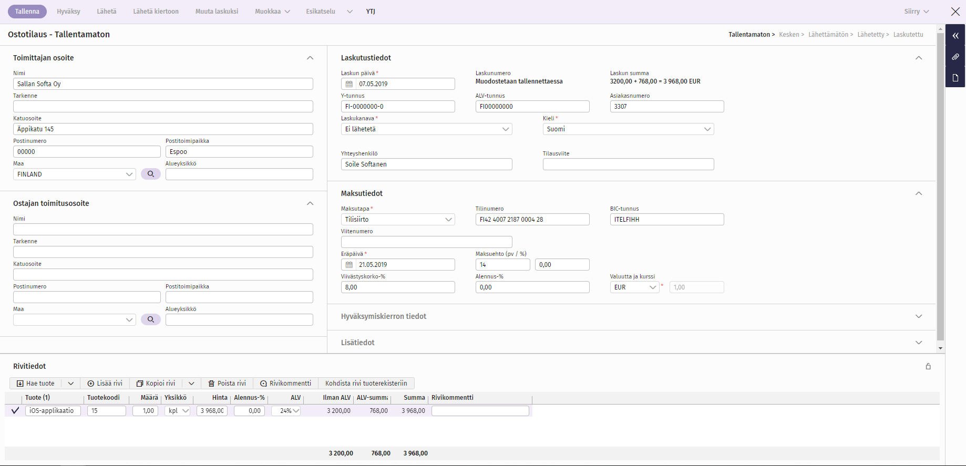Open the Muokkaa menu
The image size is (966, 466).
point(272,12)
